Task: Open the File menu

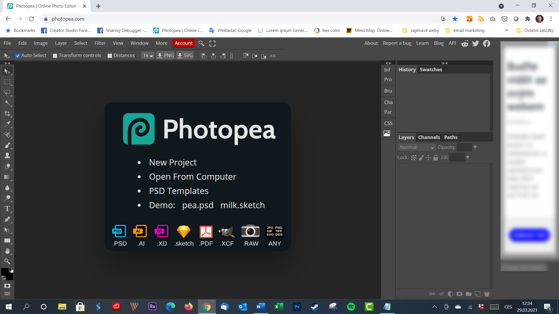Action: pyautogui.click(x=7, y=43)
